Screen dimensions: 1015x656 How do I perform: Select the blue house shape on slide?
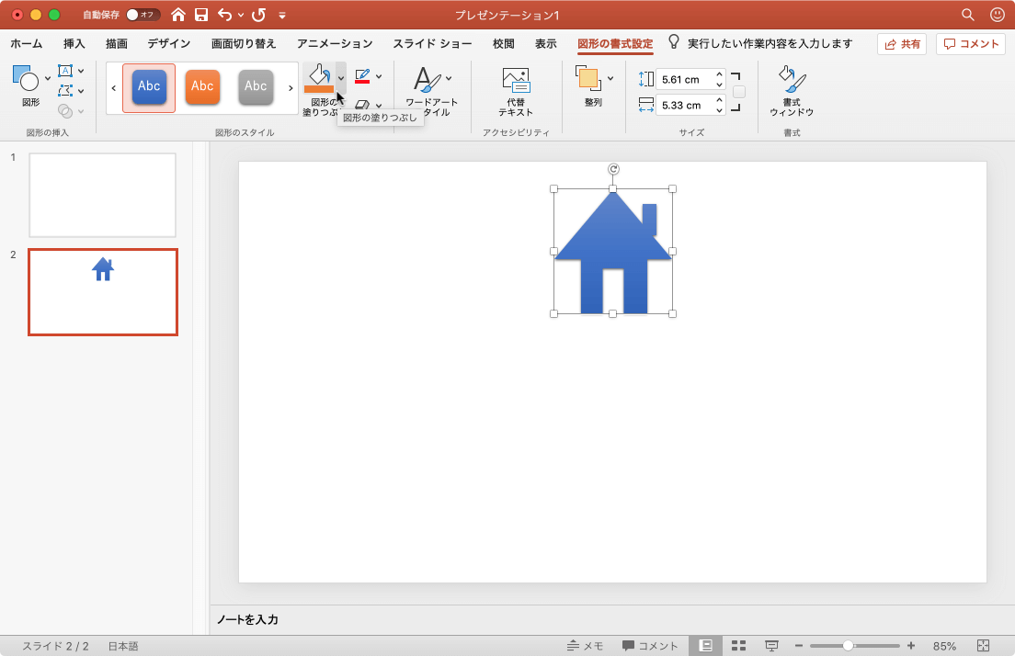coord(613,252)
